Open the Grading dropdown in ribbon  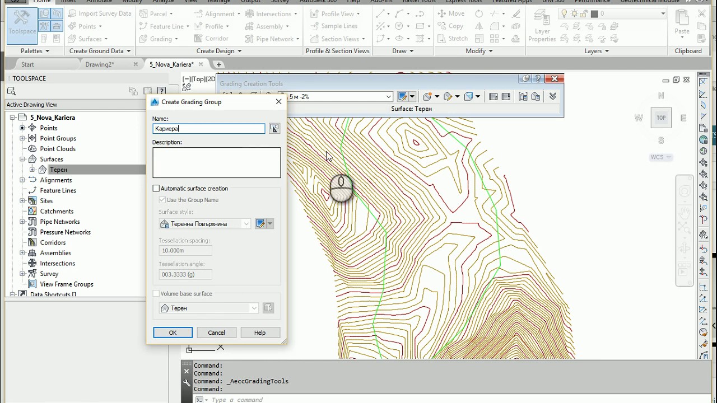[x=159, y=39]
